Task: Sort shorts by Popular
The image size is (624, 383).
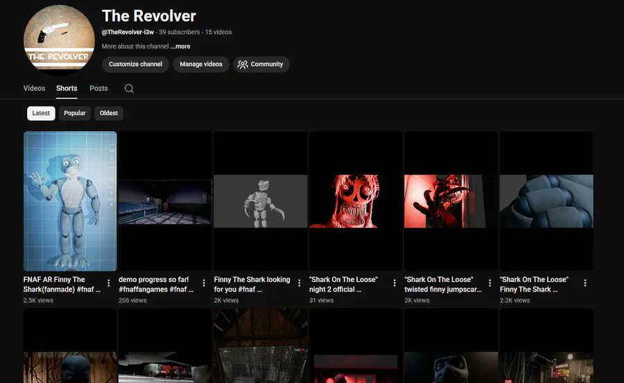Action: (x=75, y=114)
